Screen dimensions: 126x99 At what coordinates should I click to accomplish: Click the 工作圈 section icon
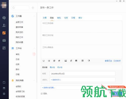click(13, 16)
